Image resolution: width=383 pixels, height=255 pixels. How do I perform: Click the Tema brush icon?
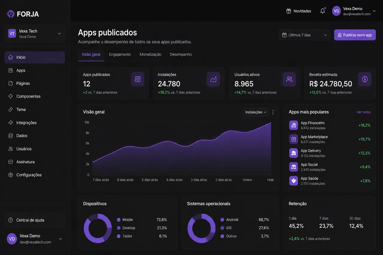click(x=11, y=110)
